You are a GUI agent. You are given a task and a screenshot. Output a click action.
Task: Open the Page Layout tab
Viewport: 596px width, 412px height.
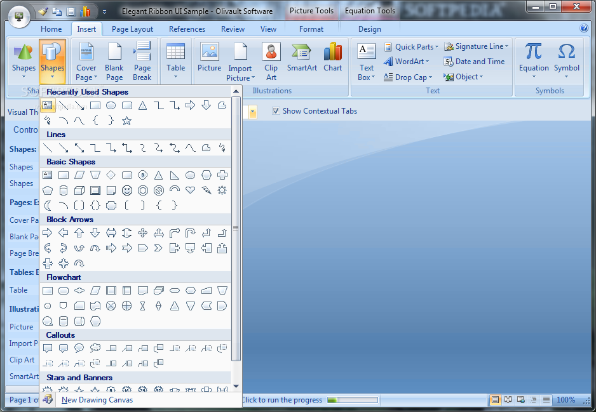pos(132,29)
